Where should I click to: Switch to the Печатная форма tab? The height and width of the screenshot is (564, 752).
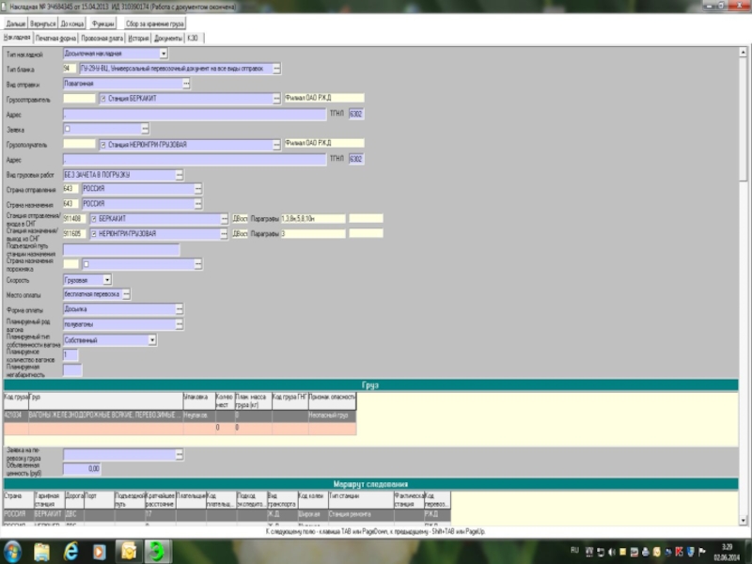pos(55,39)
